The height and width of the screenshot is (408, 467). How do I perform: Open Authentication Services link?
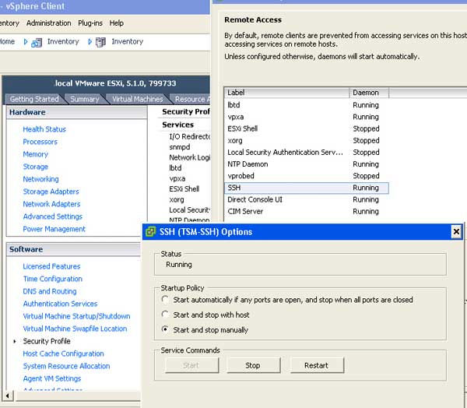coord(60,304)
